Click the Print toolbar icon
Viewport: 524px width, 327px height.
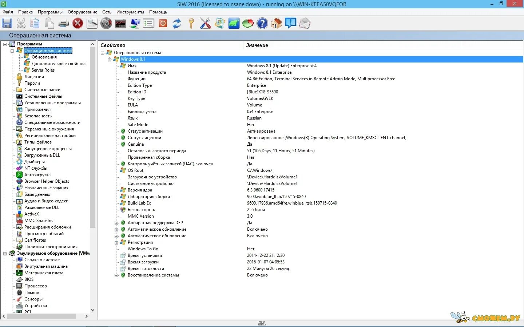pos(63,23)
